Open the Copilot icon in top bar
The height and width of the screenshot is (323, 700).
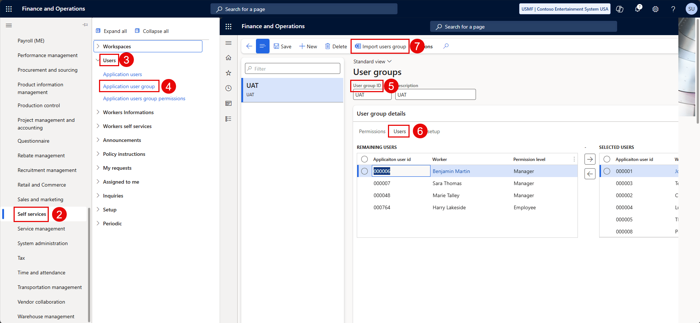point(620,9)
